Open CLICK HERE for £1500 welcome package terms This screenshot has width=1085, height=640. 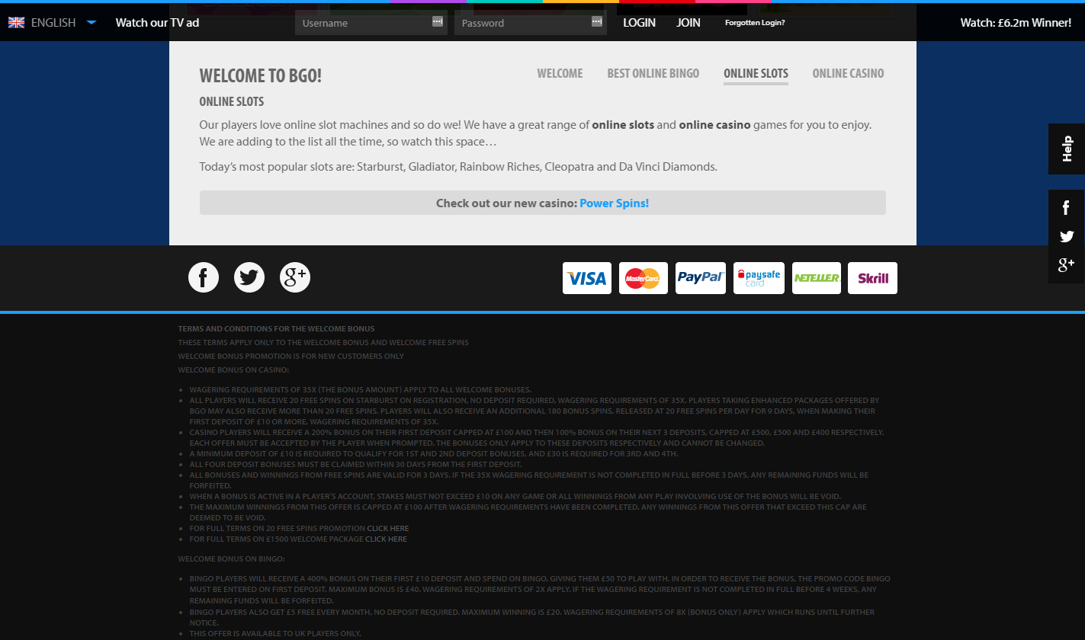pos(386,539)
